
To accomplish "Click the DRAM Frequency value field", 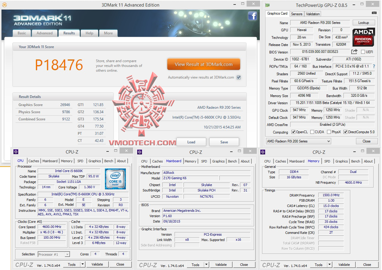I will pos(331,195).
